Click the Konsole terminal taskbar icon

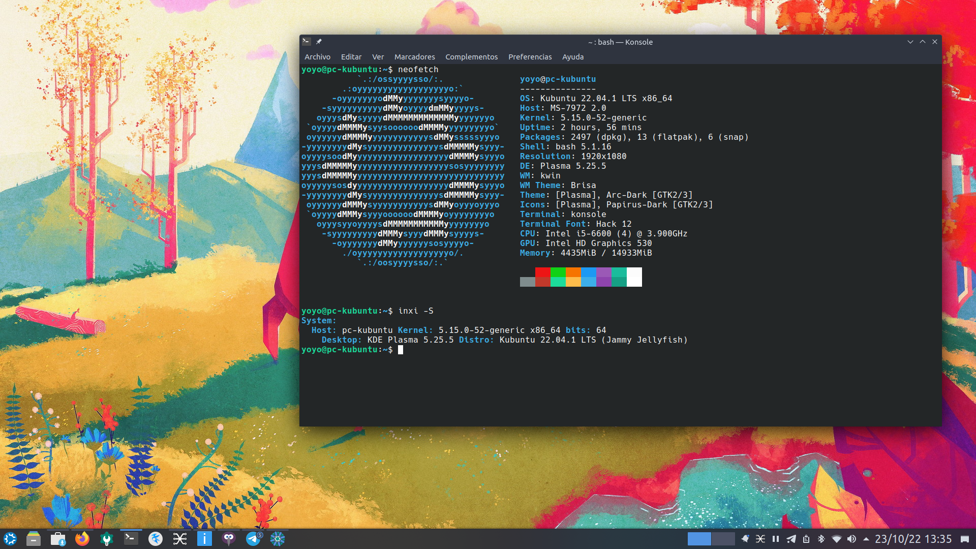131,539
